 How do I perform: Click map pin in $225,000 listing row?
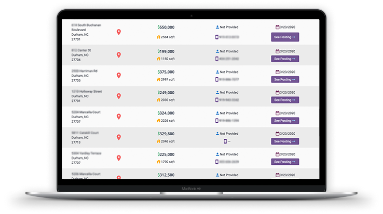pos(119,158)
